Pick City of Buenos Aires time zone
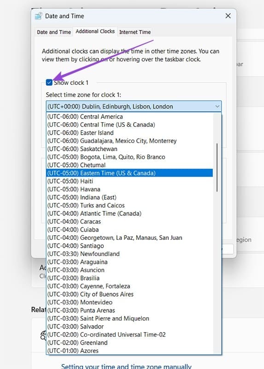This screenshot has width=264, height=369. pos(129,294)
